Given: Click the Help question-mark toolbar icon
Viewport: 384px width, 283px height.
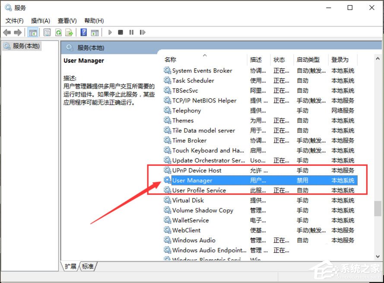Looking at the screenshot, I should 83,32.
